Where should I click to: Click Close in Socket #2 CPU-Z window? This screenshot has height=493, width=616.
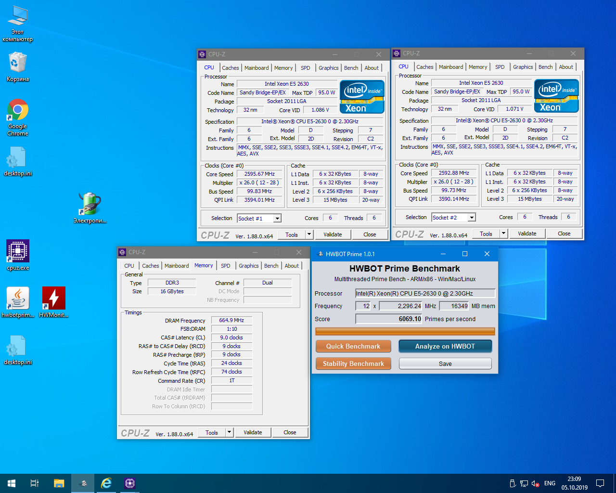click(x=564, y=234)
